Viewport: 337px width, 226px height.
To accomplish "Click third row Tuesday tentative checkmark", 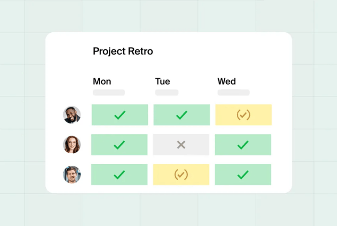I will [181, 174].
